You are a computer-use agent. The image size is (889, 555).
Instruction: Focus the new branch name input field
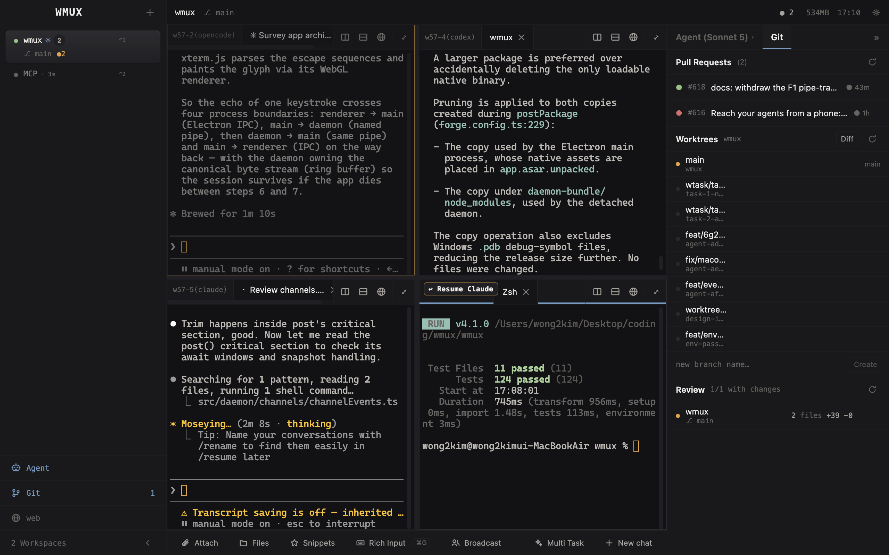click(x=759, y=365)
